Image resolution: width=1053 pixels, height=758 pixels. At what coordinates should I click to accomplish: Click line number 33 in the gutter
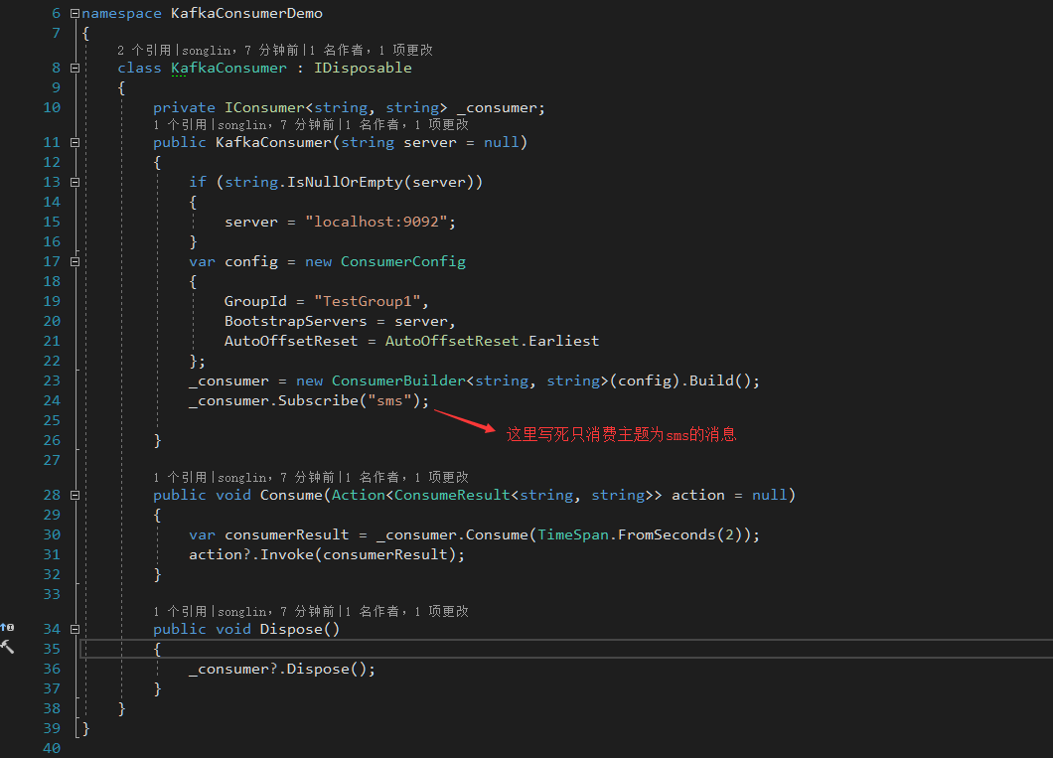pos(52,594)
